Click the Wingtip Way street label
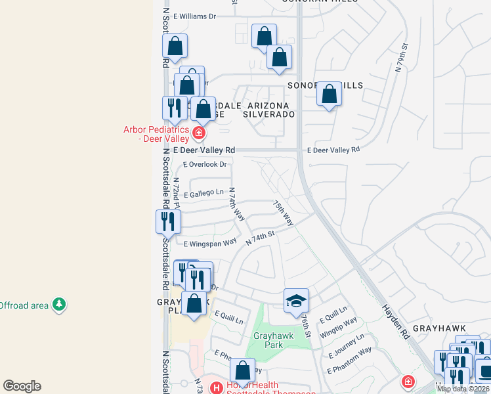Screen dimensions: 491x394 pos(339,328)
